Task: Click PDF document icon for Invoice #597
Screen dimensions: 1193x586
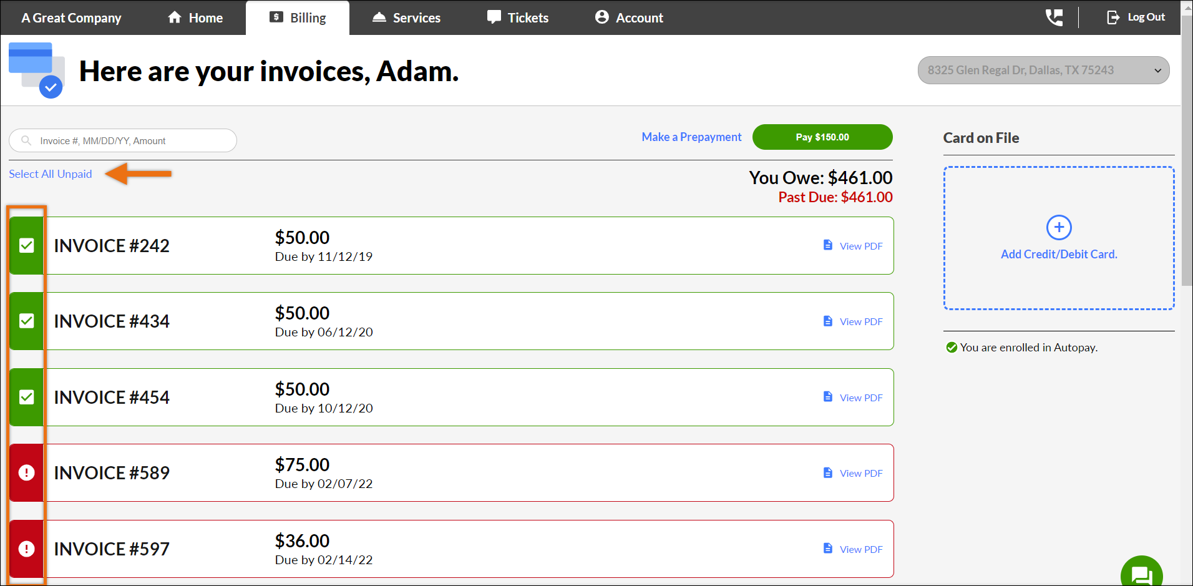Action: (x=828, y=549)
